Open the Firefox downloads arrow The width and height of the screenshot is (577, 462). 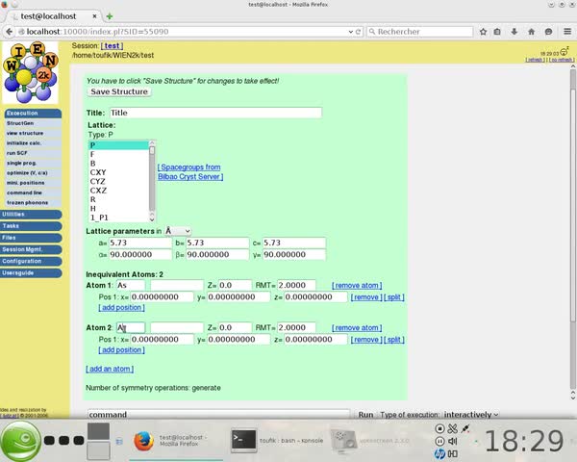[514, 32]
